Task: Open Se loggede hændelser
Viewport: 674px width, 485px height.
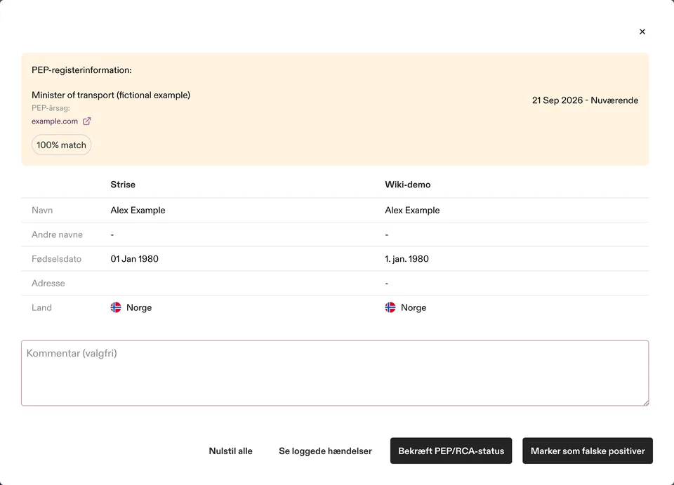Action: pos(325,451)
